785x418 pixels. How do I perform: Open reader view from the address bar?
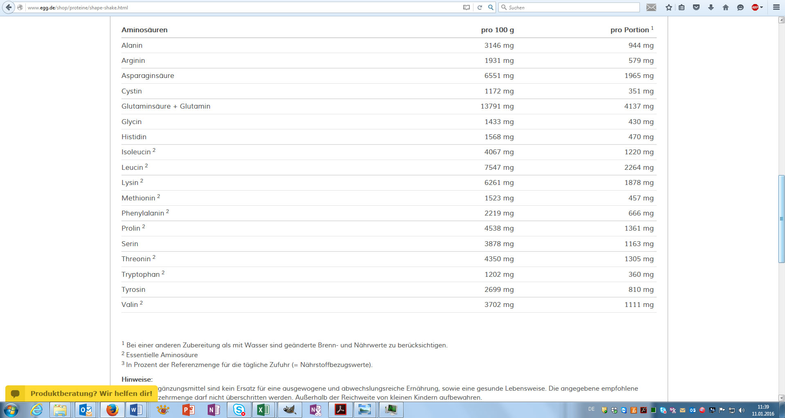pyautogui.click(x=466, y=7)
